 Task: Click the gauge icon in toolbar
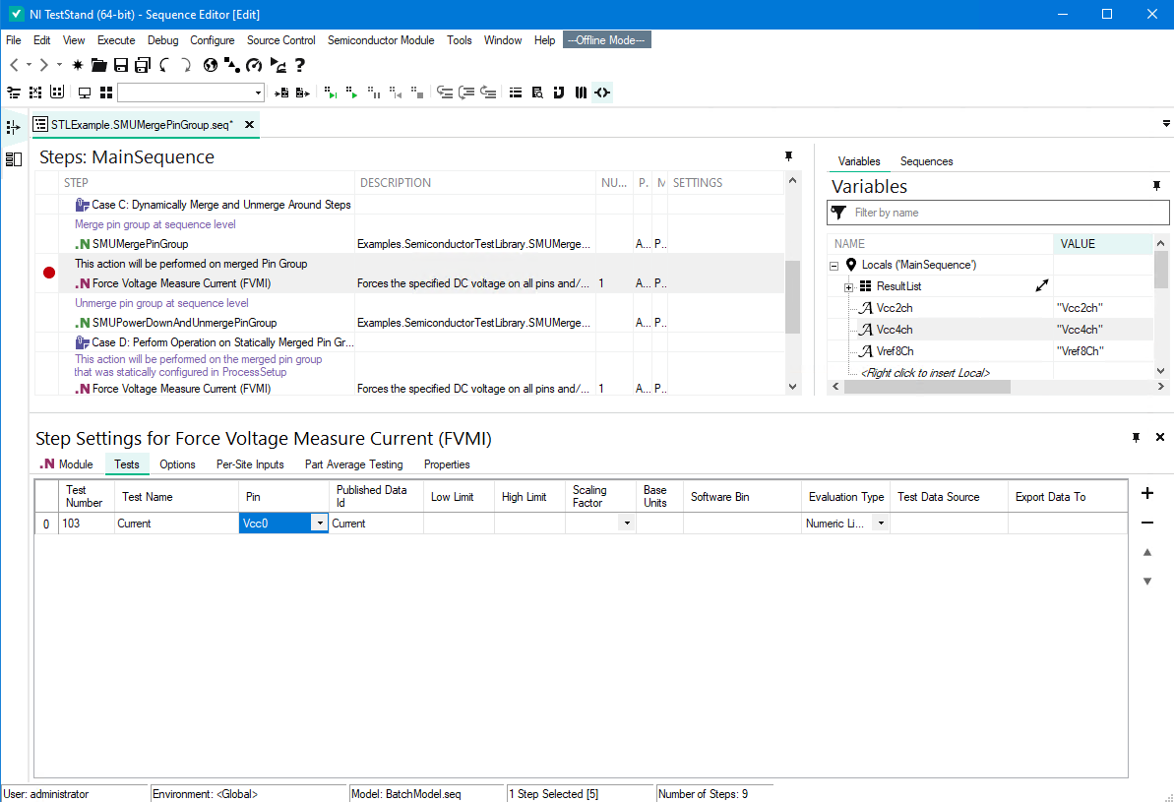tap(254, 65)
